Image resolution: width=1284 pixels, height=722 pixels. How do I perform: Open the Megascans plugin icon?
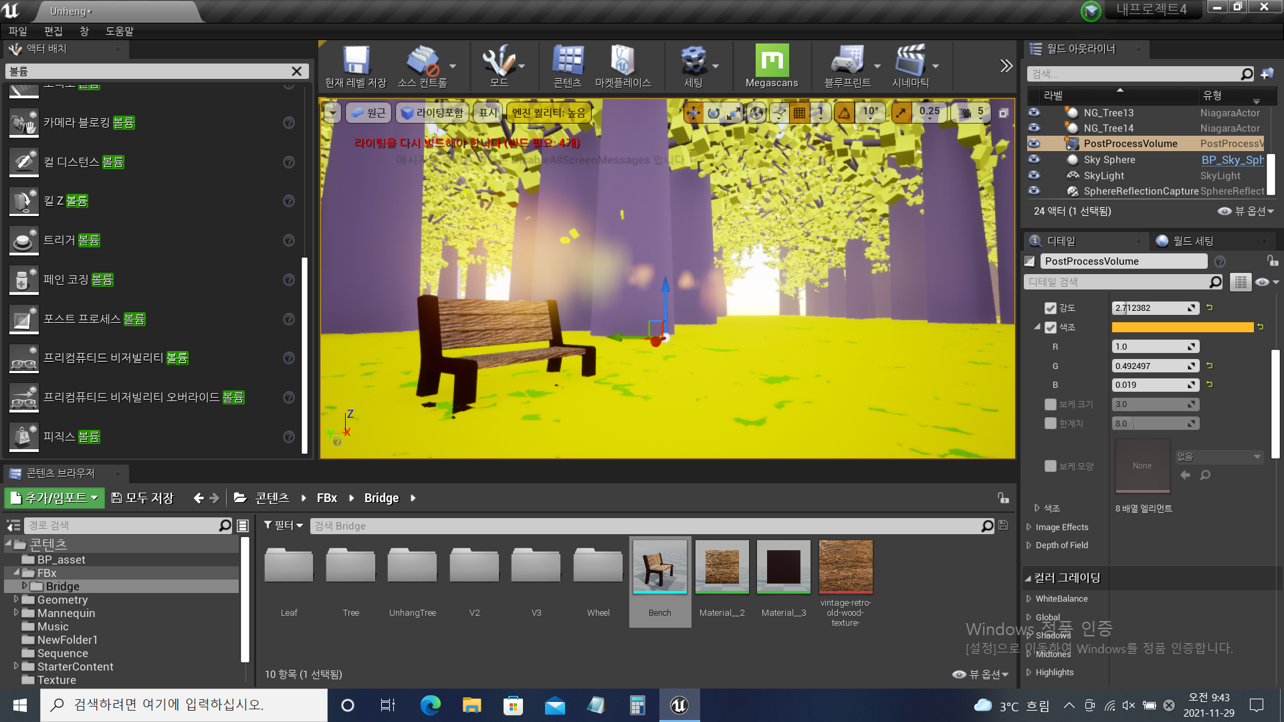772,62
